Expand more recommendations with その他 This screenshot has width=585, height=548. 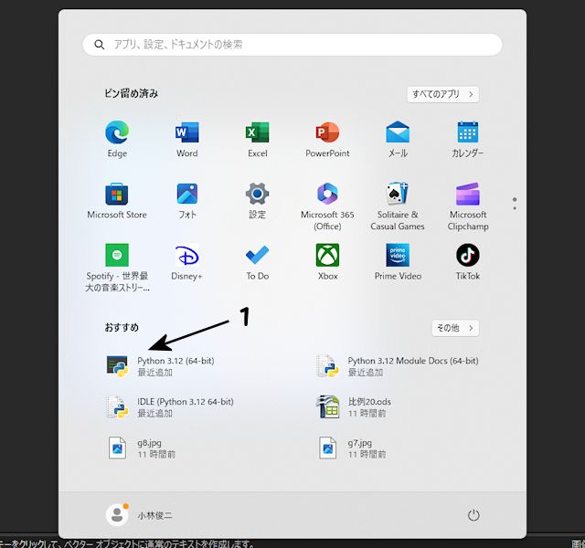[x=455, y=328]
